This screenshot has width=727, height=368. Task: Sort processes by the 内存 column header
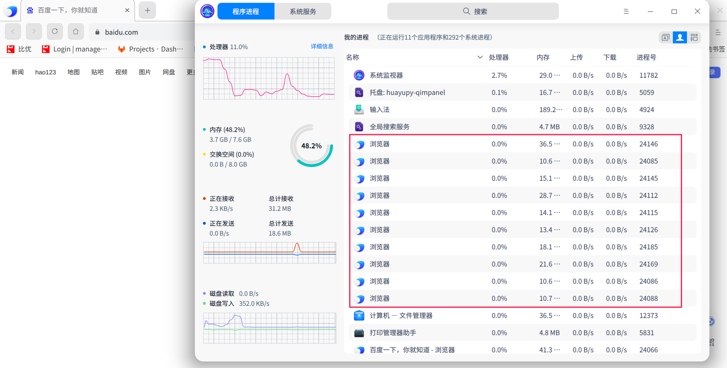[543, 57]
